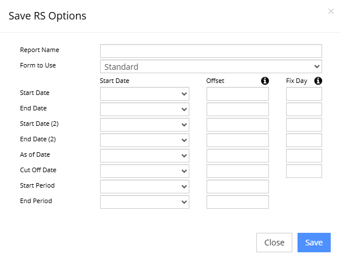Click the Fix Day info icon
Screen dimensions: 341x262
click(x=318, y=81)
